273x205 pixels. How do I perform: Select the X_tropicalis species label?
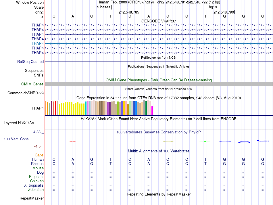pos(34,185)
